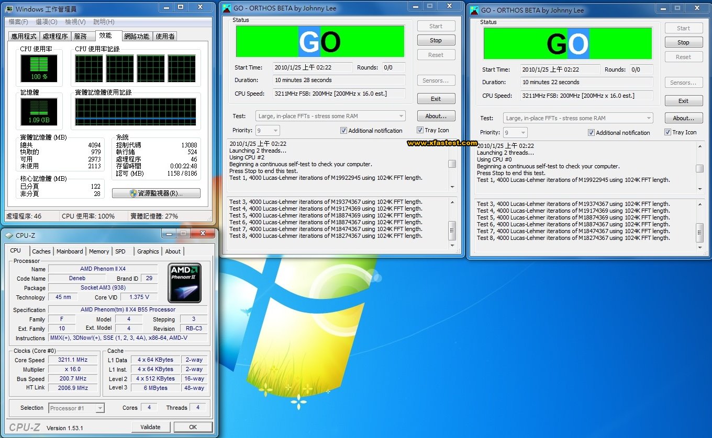This screenshot has width=712, height=438.
Task: Open the 檢視(V) menu in Task Manager
Action: coord(75,22)
